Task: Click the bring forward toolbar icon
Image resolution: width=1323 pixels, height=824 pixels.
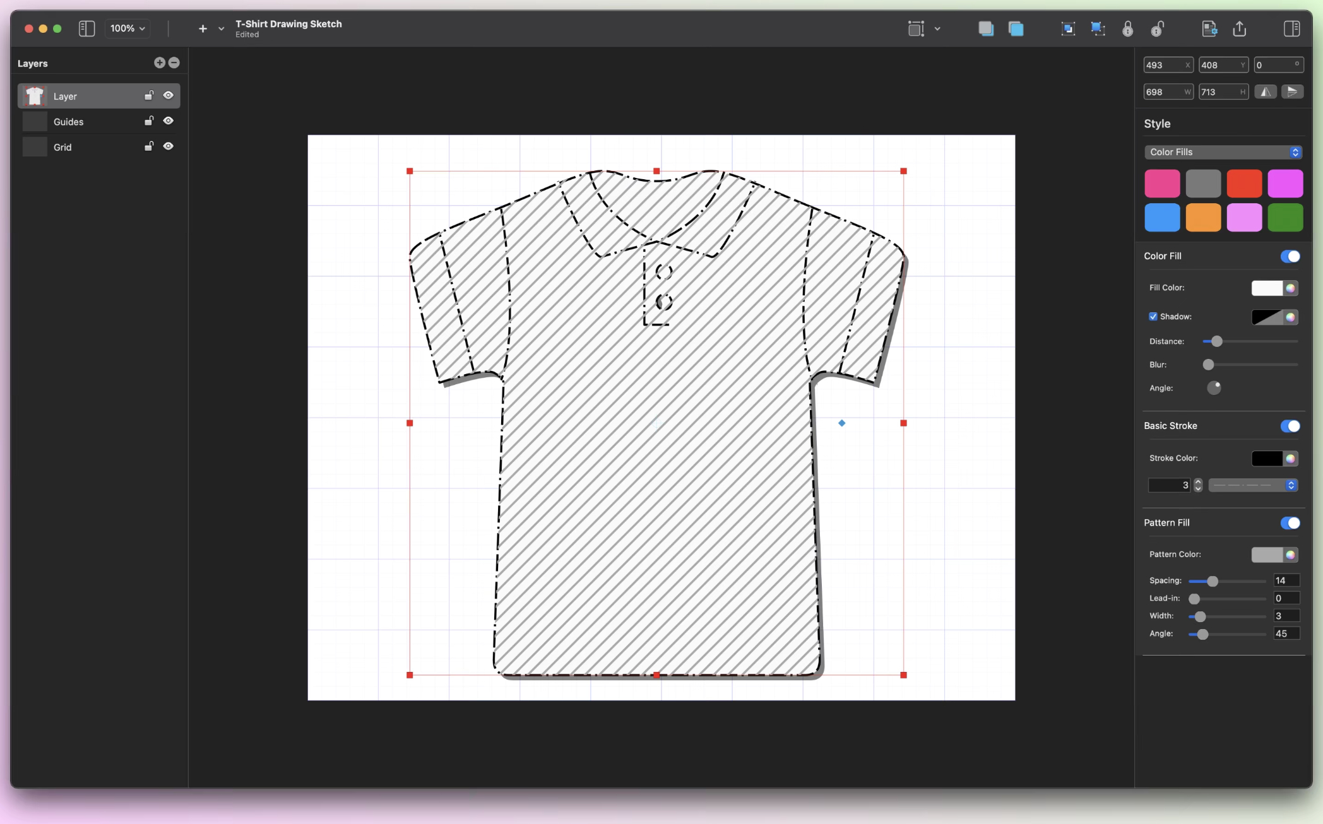Action: click(x=1016, y=28)
